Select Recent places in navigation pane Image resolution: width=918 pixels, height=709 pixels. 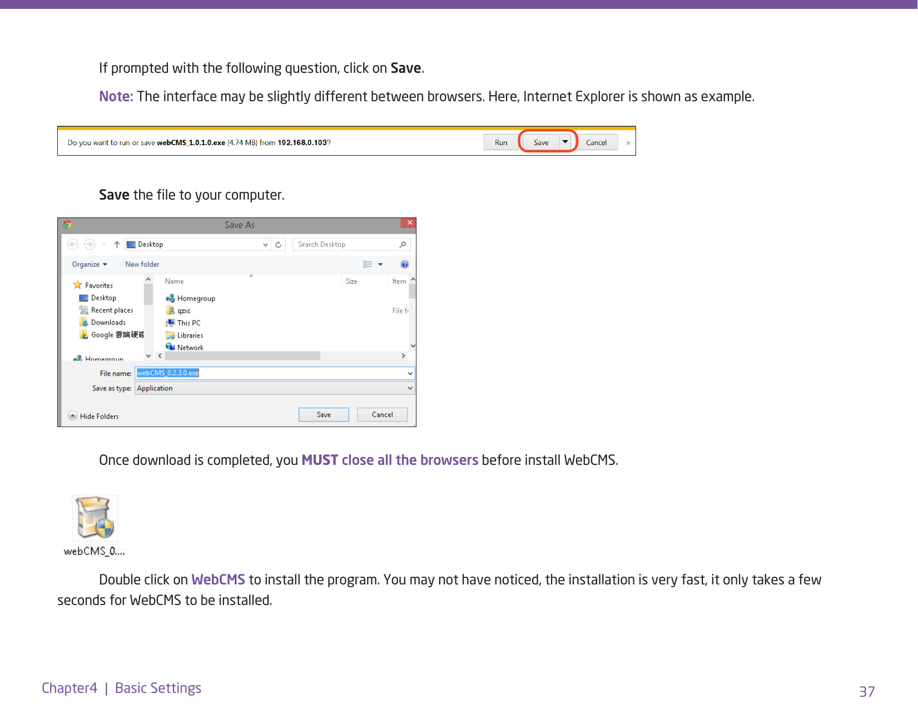point(112,310)
